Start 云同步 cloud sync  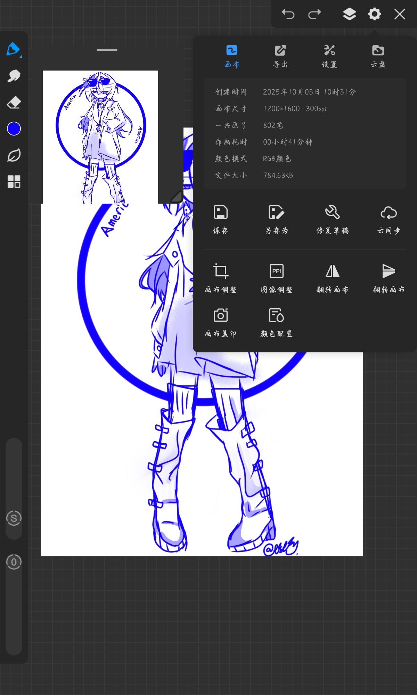[x=389, y=219]
